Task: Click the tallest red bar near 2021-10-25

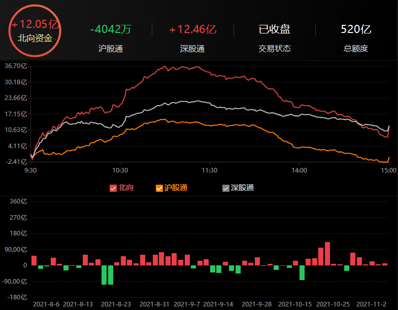Action: (327, 253)
